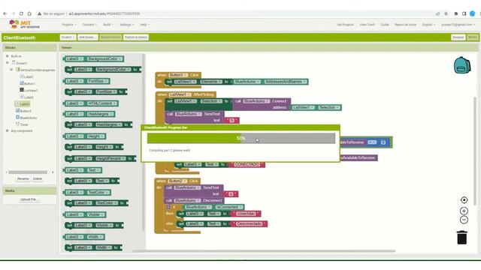The image size is (481, 270).
Task: Expand the Built-in blocks category
Action: pyautogui.click(x=7, y=56)
